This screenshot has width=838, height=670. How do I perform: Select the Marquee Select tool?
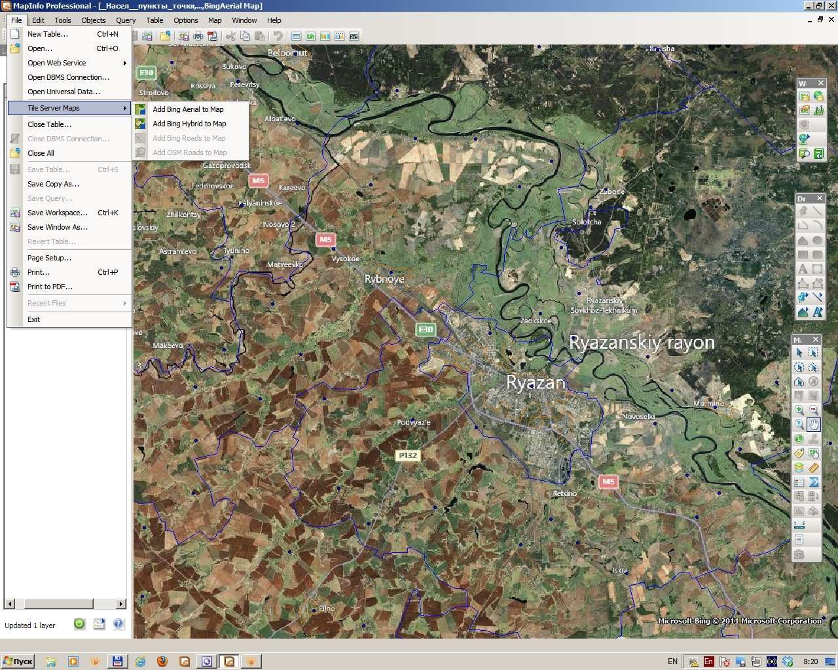813,352
